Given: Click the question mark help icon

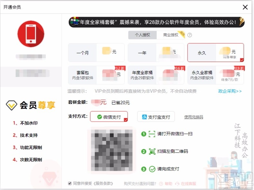Looking at the screenshot, I should [190, 35].
